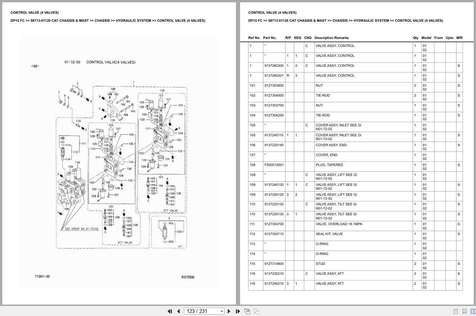This screenshot has height=316, width=476.
Task: Click the COVER ASSY, END description
Action: point(331,145)
